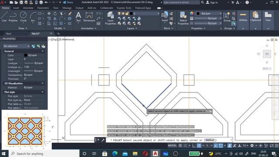The width and height of the screenshot is (279, 157).
Task: Select the Move tool in Modify panel
Action: [x=49, y=14]
